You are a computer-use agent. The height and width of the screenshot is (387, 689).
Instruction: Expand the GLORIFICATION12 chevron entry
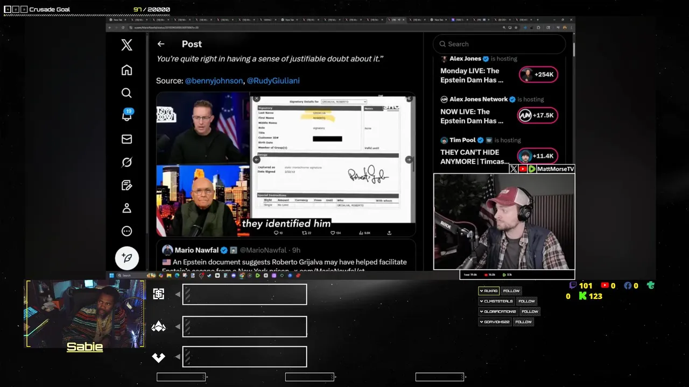(481, 311)
